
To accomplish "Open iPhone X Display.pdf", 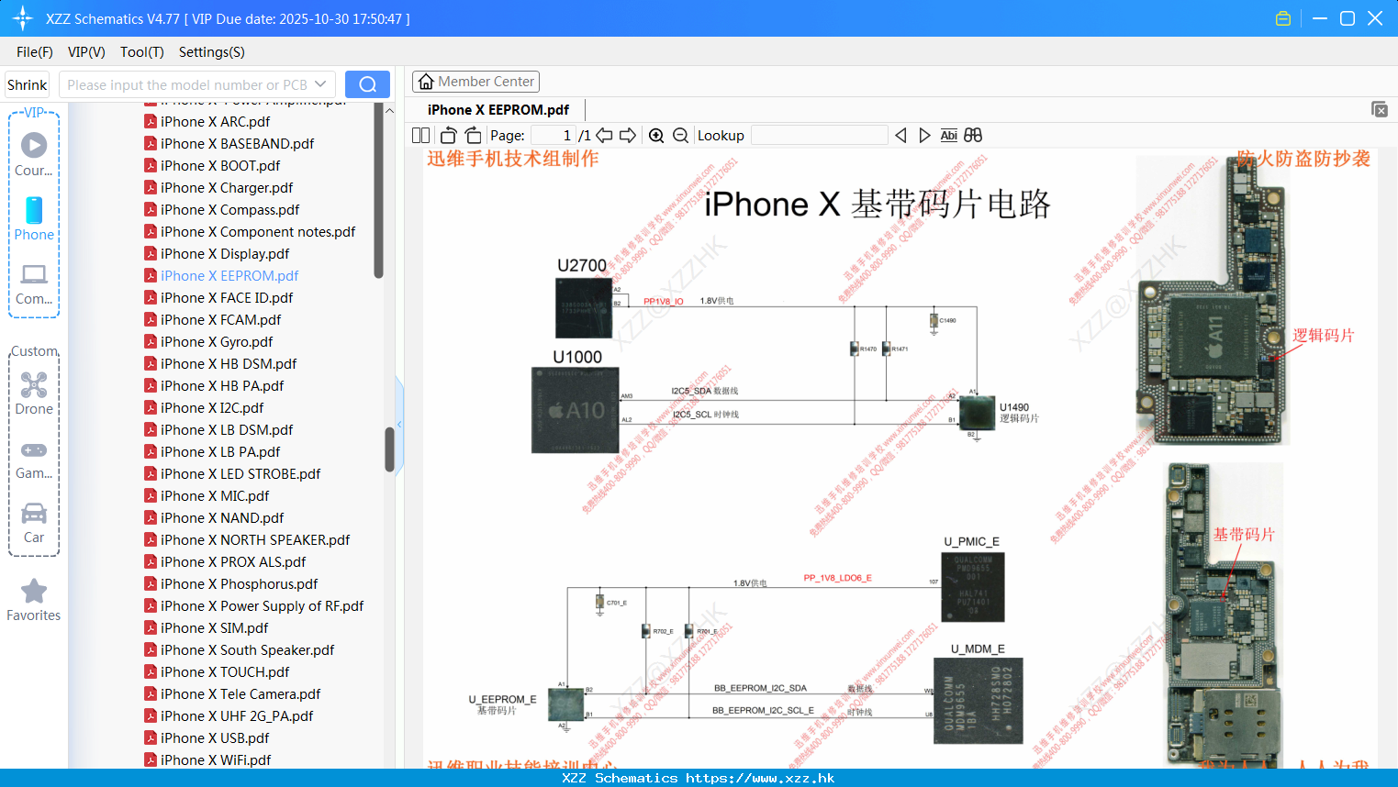I will [x=225, y=253].
